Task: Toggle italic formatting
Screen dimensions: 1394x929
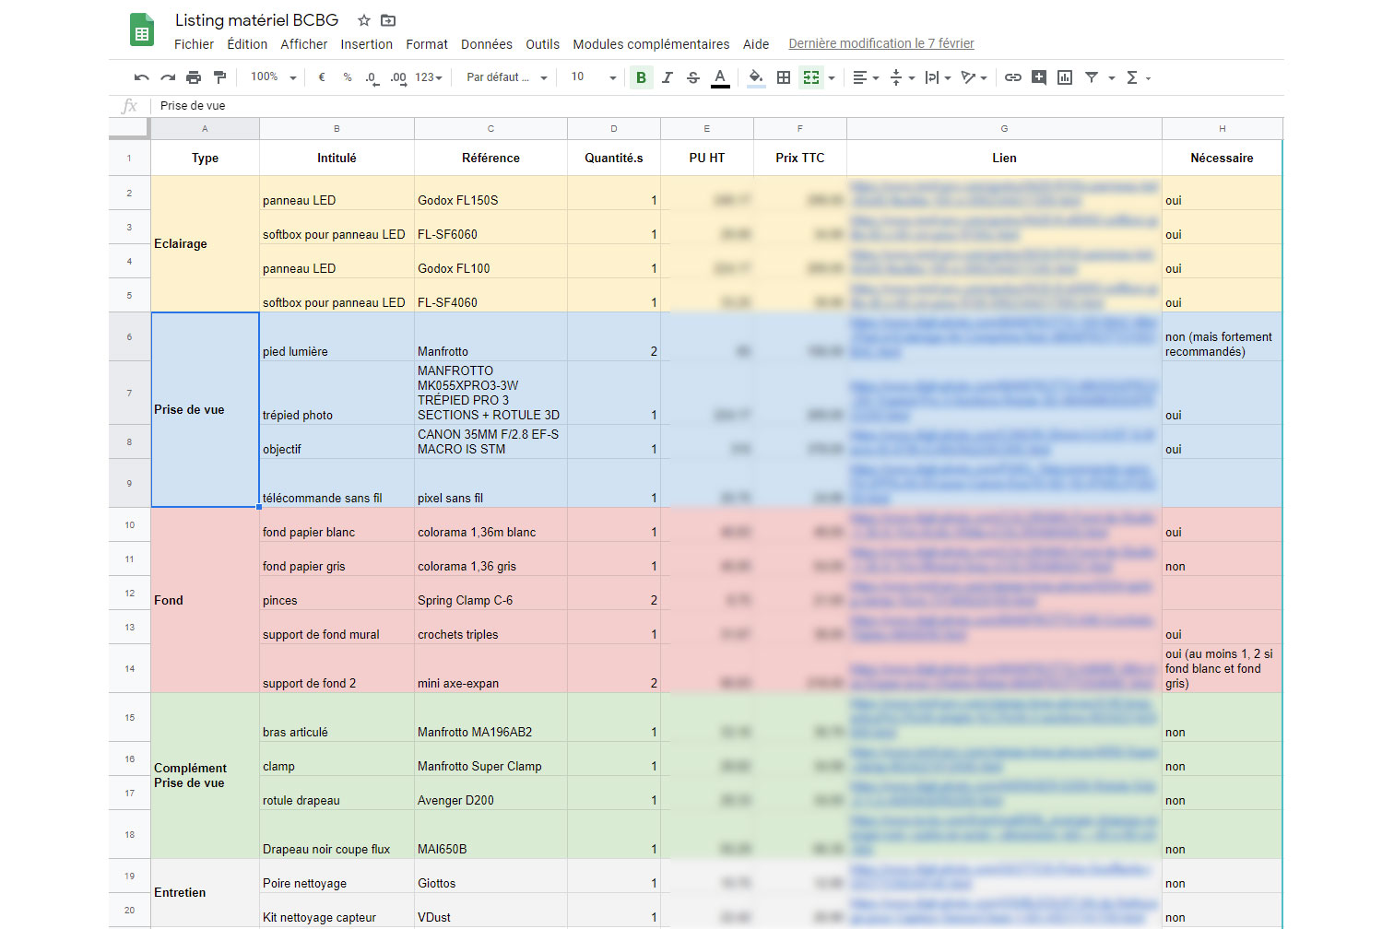Action: pyautogui.click(x=667, y=77)
